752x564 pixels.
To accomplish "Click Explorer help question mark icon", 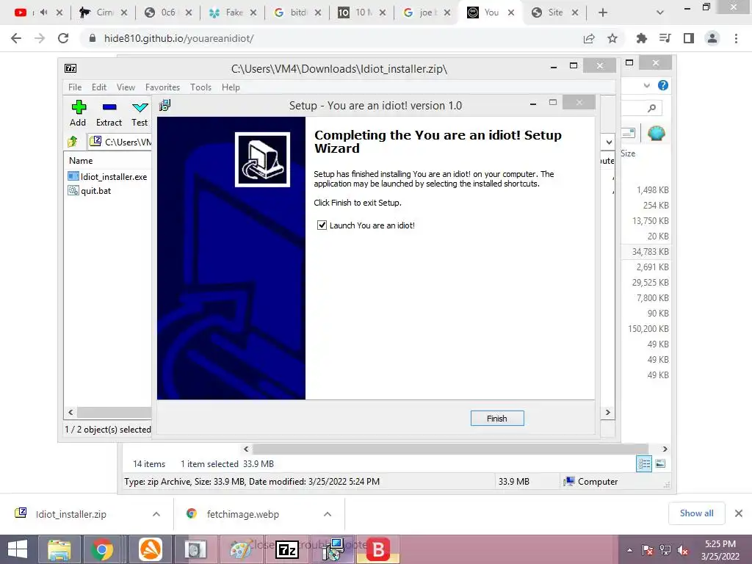I will [663, 85].
